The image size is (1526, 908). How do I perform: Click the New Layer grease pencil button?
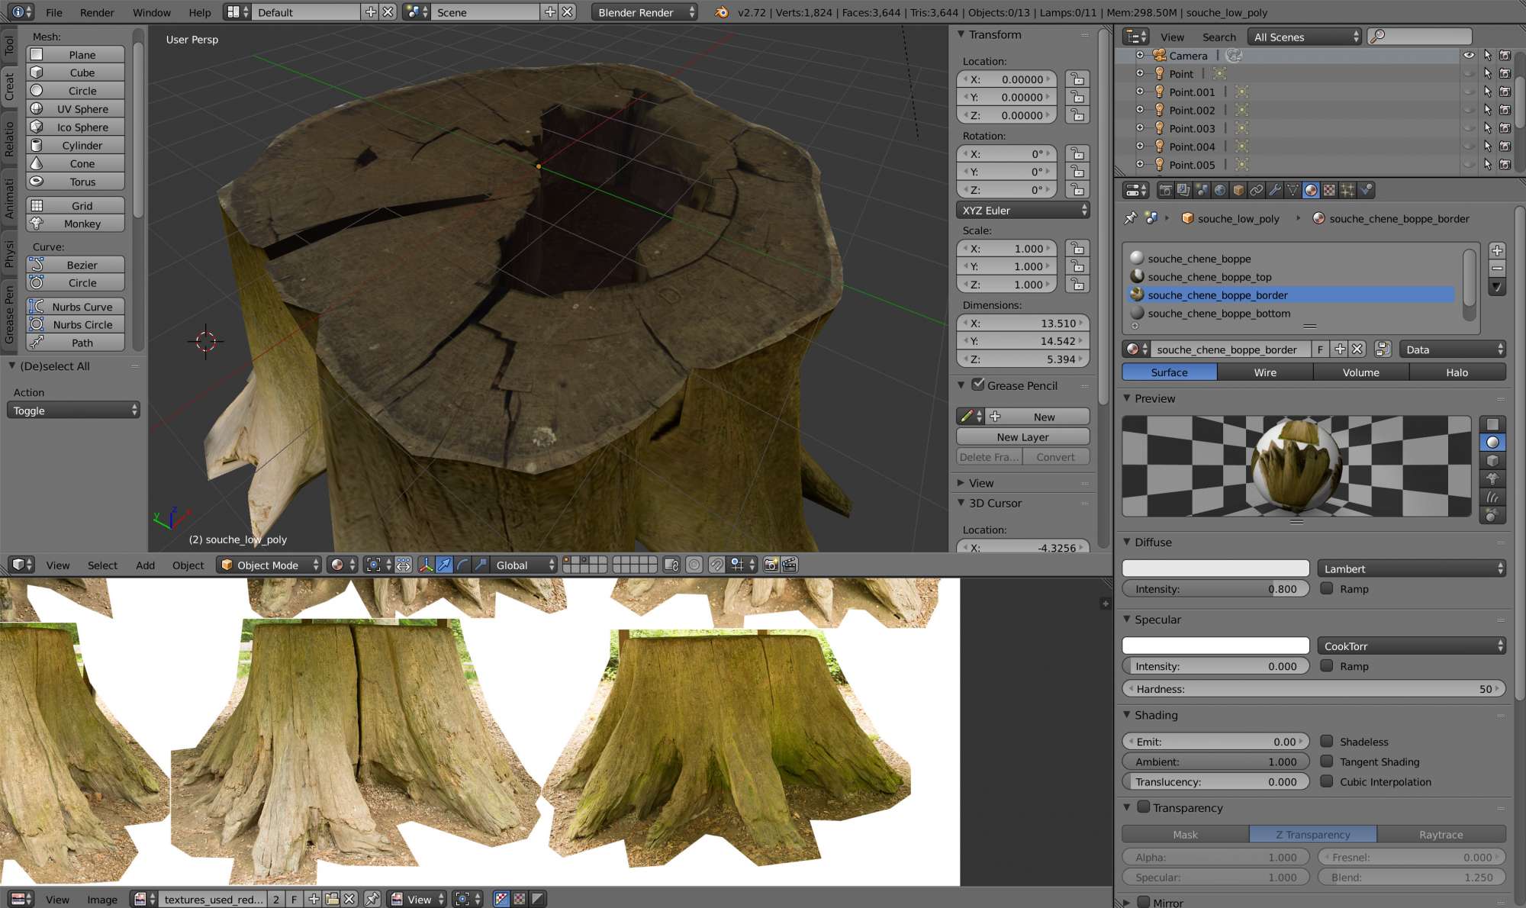pyautogui.click(x=1022, y=436)
